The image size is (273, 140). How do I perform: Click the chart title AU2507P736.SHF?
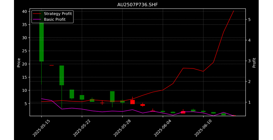137,5
